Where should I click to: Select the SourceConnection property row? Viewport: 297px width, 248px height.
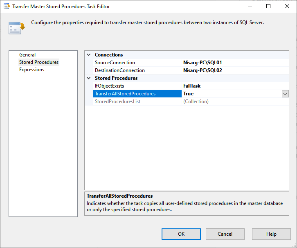point(115,63)
